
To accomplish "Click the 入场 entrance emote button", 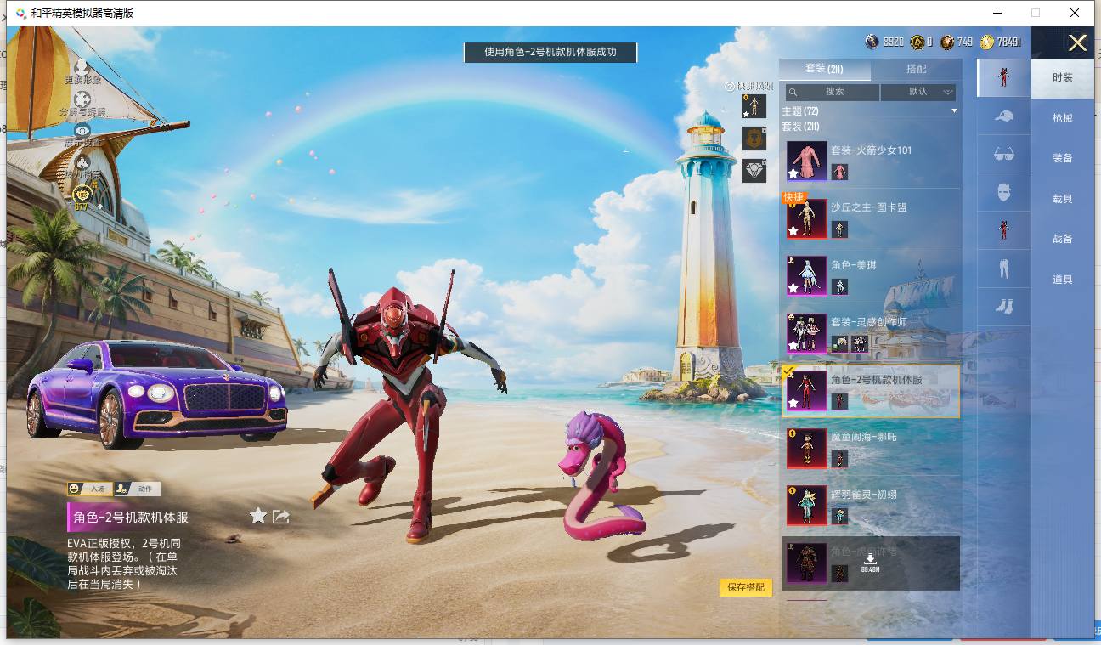I will (x=89, y=489).
